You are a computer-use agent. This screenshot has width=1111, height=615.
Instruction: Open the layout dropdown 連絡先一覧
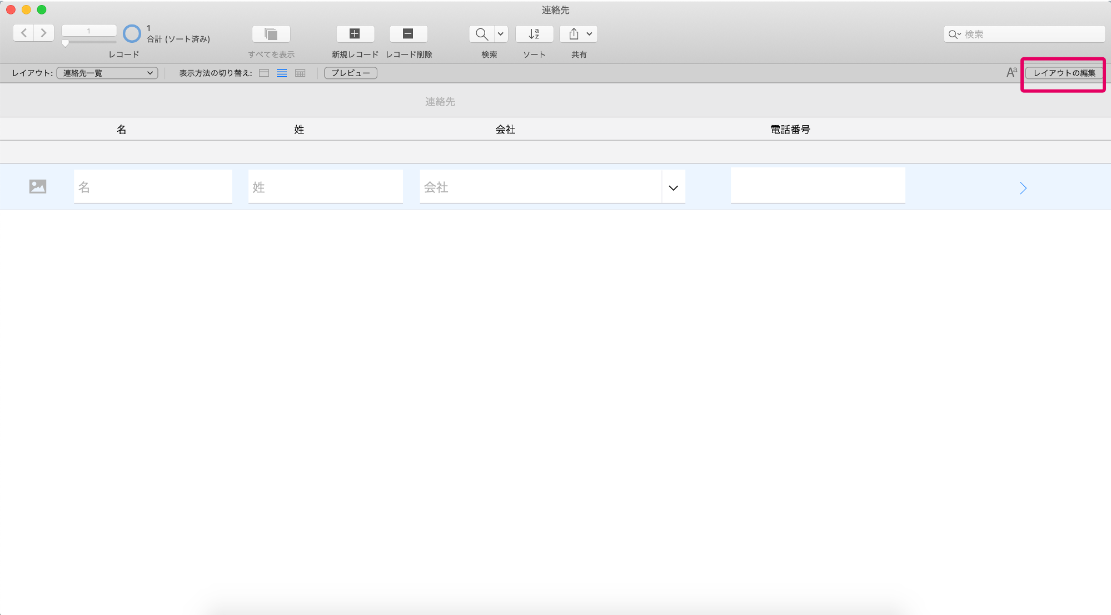(x=107, y=73)
